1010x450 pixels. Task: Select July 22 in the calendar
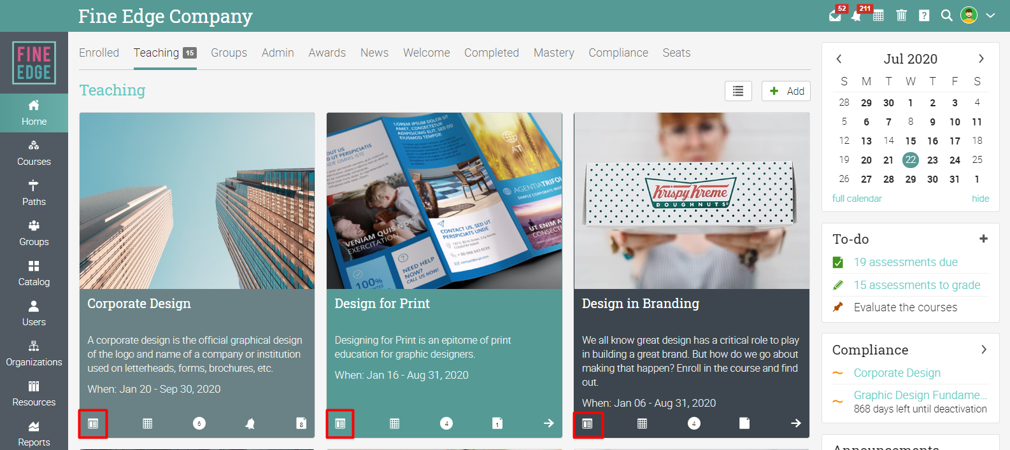[x=911, y=160]
